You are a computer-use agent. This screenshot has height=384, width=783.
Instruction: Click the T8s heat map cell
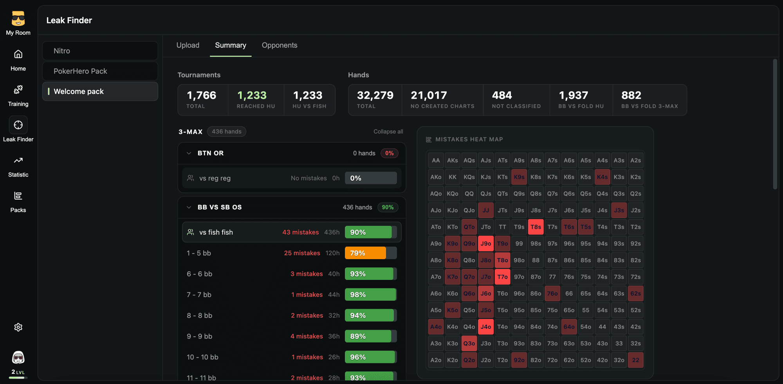tap(536, 227)
